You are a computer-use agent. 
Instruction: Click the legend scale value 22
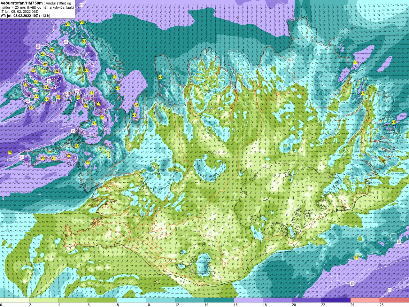point(323,305)
